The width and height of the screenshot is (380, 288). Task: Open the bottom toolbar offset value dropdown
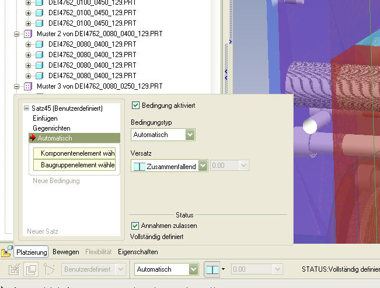pyautogui.click(x=277, y=269)
